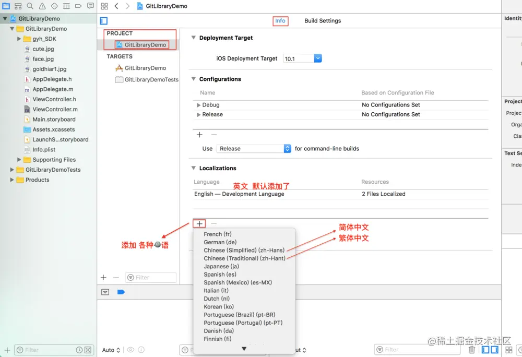Click the eye quick look icon
Viewport: 522px width, 357px height.
(130, 350)
